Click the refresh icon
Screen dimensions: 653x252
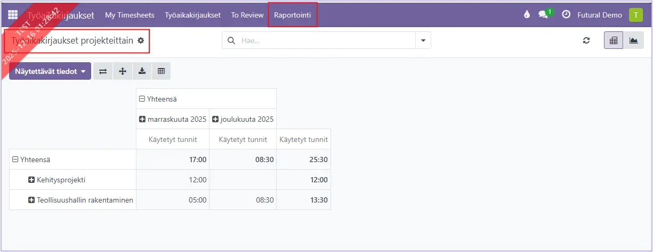(x=586, y=40)
